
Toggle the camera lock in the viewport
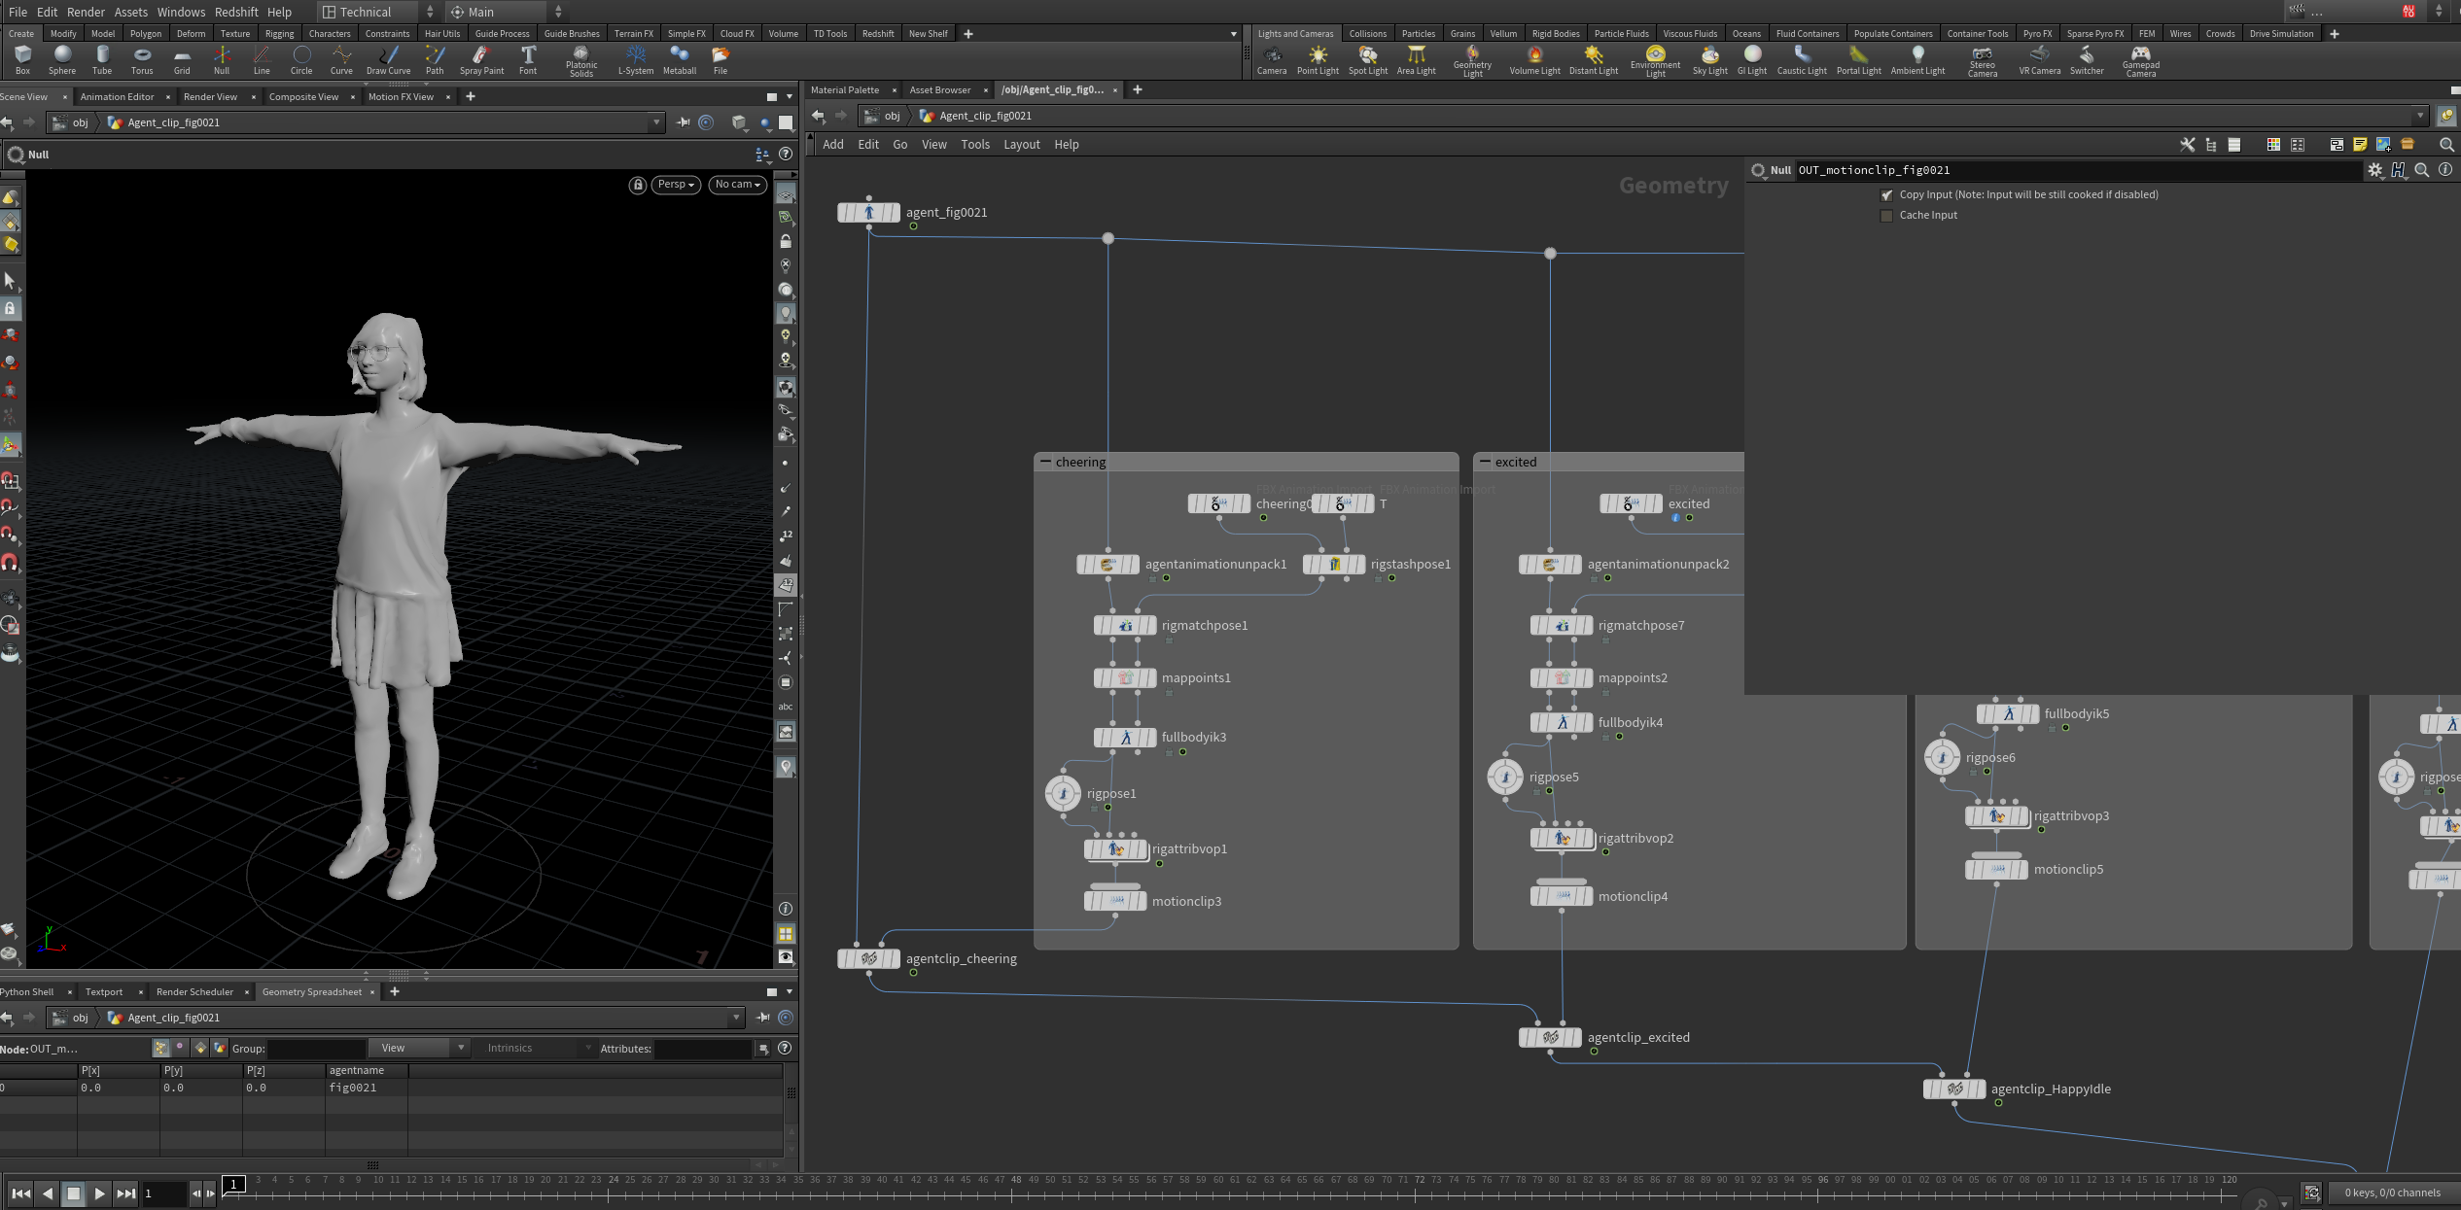[638, 185]
